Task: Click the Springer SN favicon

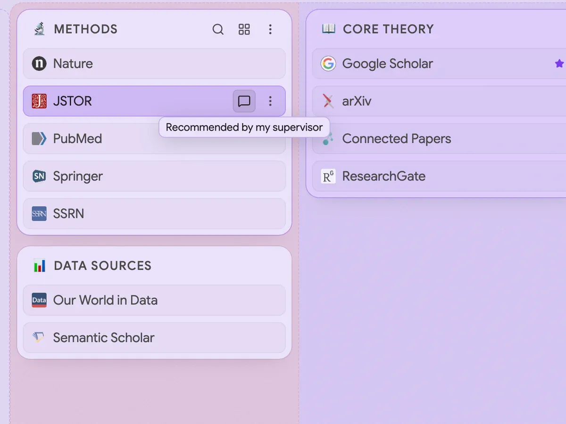Action: pos(39,176)
